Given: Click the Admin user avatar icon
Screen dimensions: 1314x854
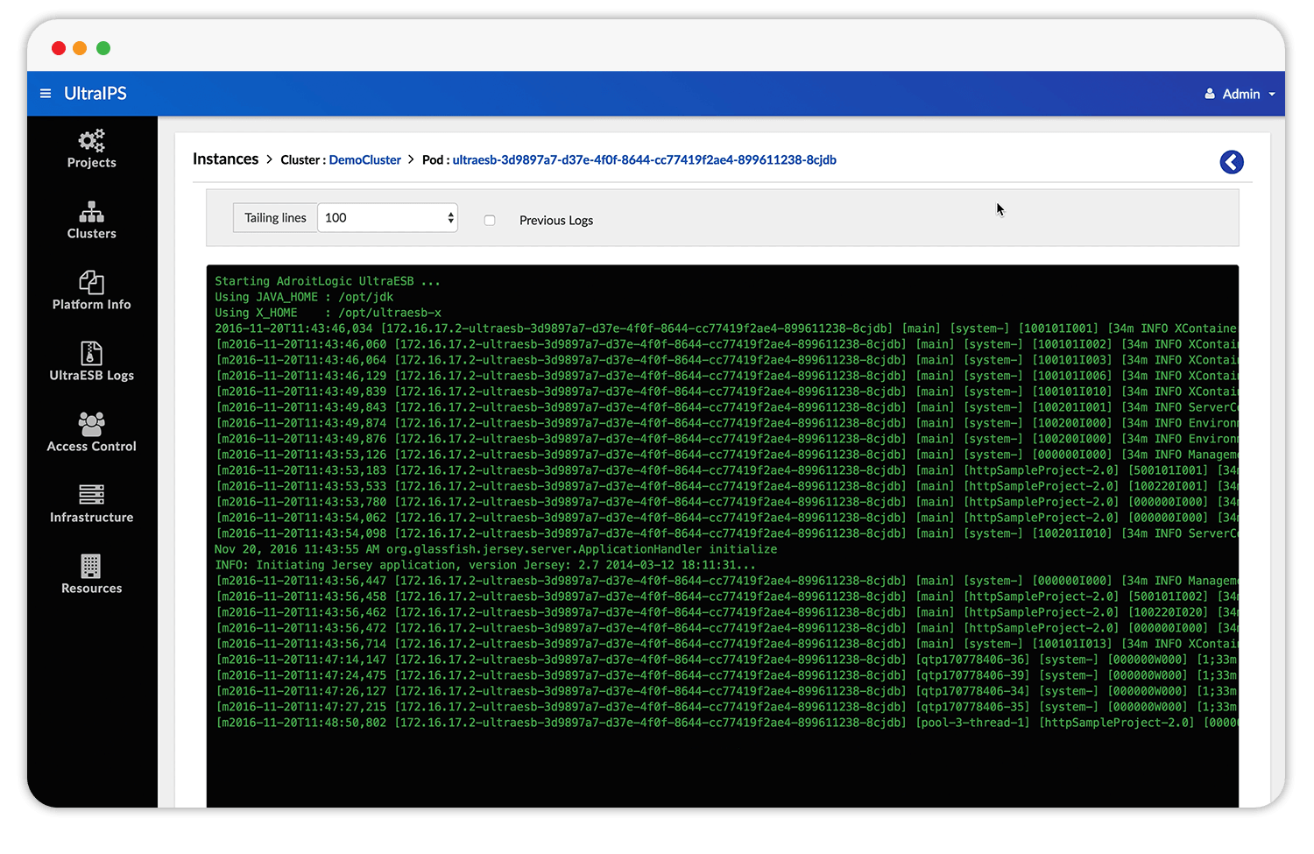Looking at the screenshot, I should pyautogui.click(x=1210, y=94).
